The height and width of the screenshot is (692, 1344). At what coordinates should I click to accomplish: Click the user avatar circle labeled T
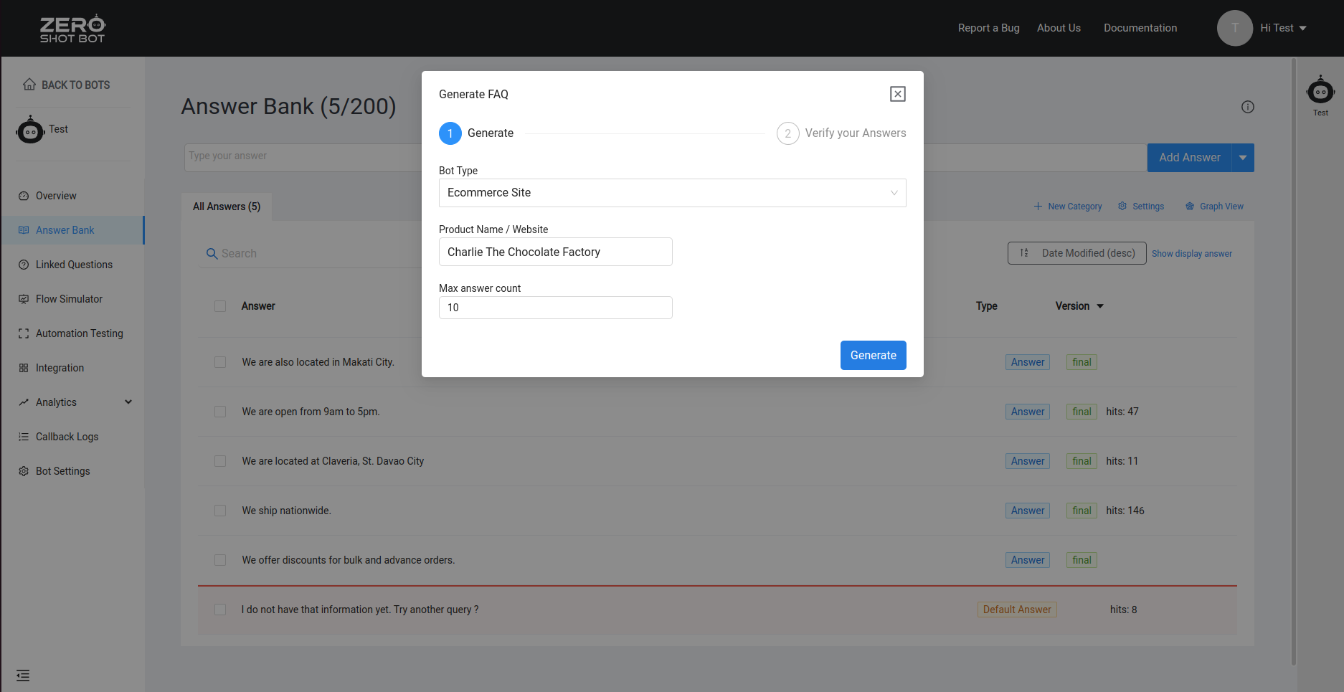tap(1235, 28)
